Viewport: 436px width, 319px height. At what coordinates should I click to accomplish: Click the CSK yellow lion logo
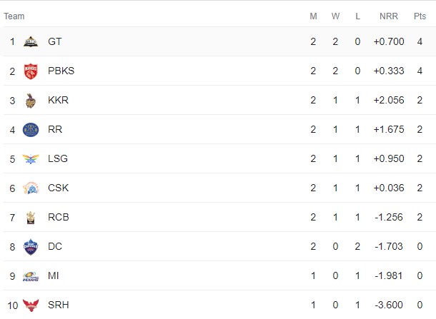pos(31,188)
